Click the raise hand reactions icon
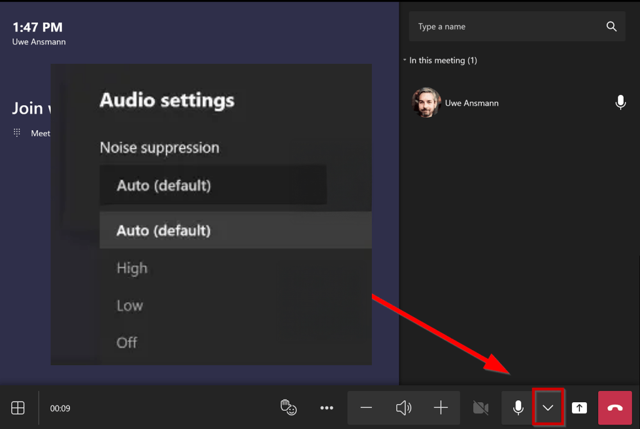 [288, 408]
